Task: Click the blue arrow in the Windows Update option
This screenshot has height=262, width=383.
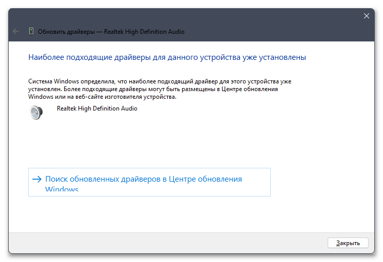Action: click(x=37, y=179)
